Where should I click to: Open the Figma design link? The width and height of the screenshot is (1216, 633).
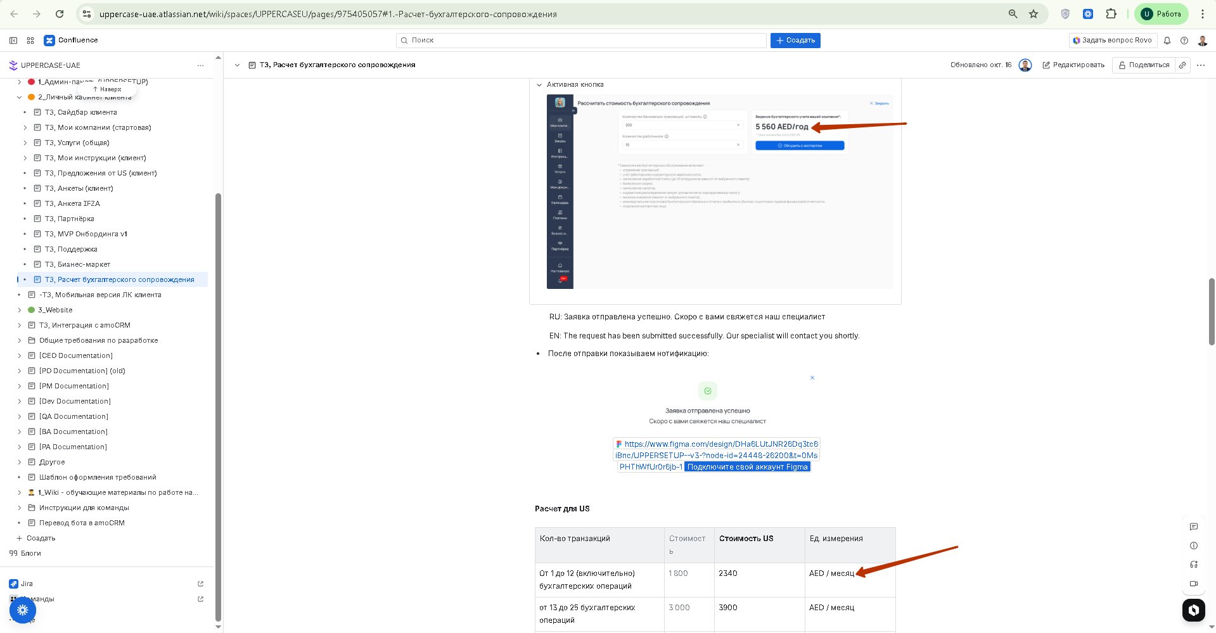(717, 456)
